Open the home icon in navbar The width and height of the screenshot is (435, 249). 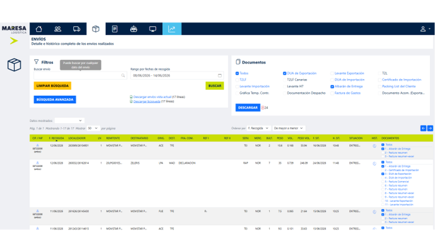[x=39, y=29]
